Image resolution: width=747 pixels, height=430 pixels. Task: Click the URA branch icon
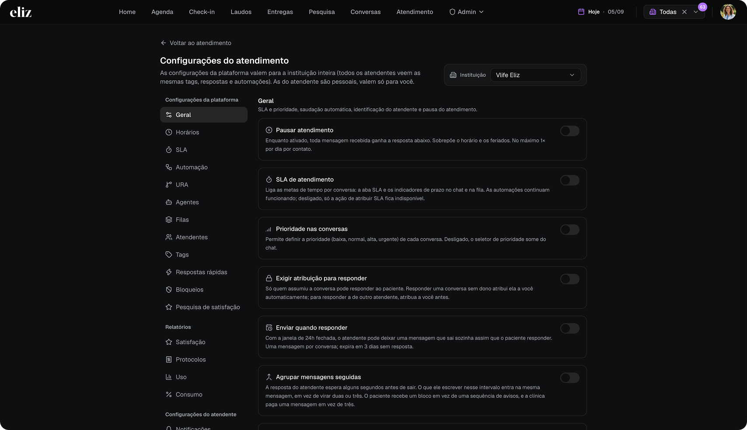point(169,185)
